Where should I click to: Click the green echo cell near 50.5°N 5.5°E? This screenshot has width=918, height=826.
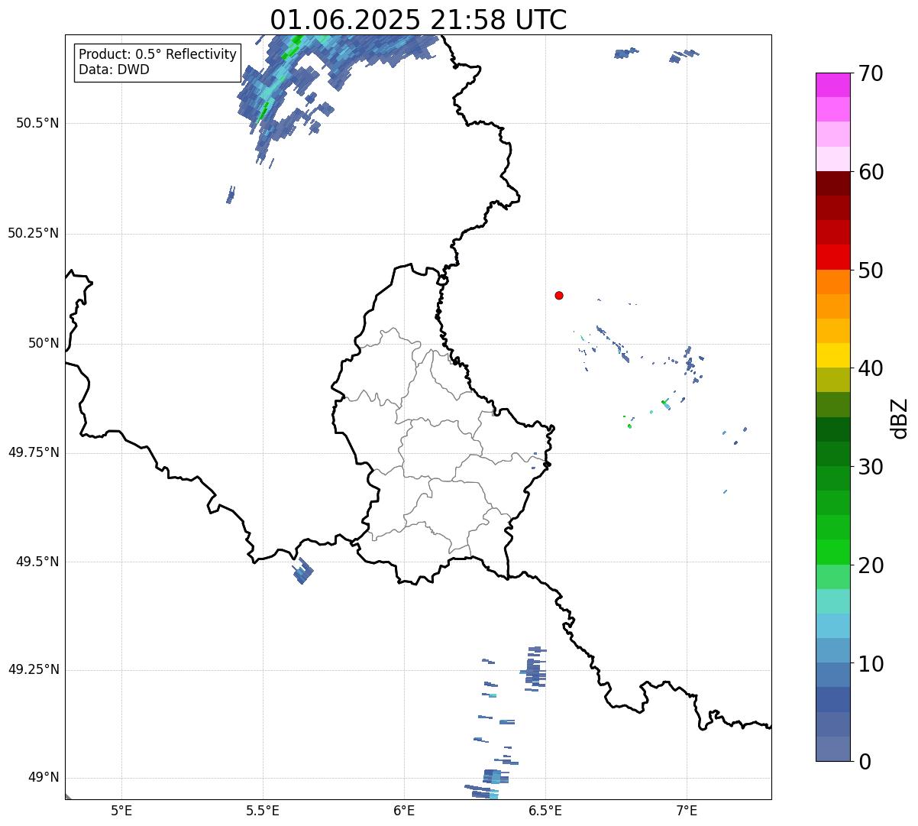point(264,112)
